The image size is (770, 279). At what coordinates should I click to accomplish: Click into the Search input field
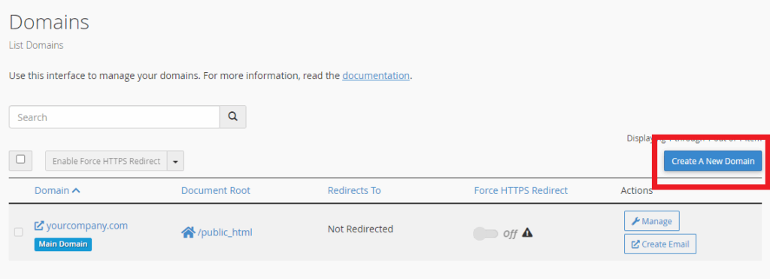[114, 117]
